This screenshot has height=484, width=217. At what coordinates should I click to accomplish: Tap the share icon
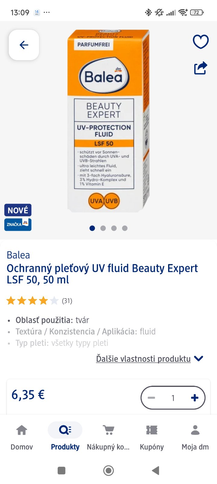click(x=201, y=68)
